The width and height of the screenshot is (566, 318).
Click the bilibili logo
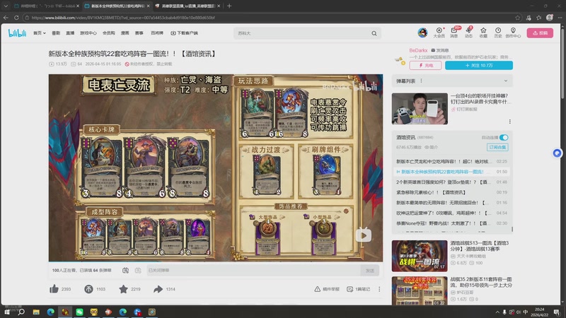(x=17, y=33)
